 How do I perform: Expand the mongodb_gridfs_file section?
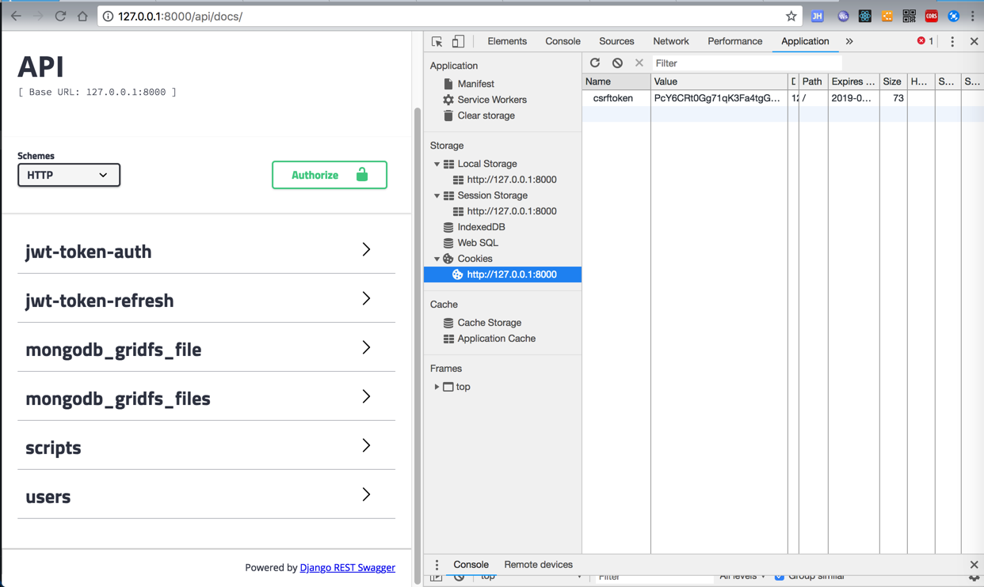click(206, 349)
